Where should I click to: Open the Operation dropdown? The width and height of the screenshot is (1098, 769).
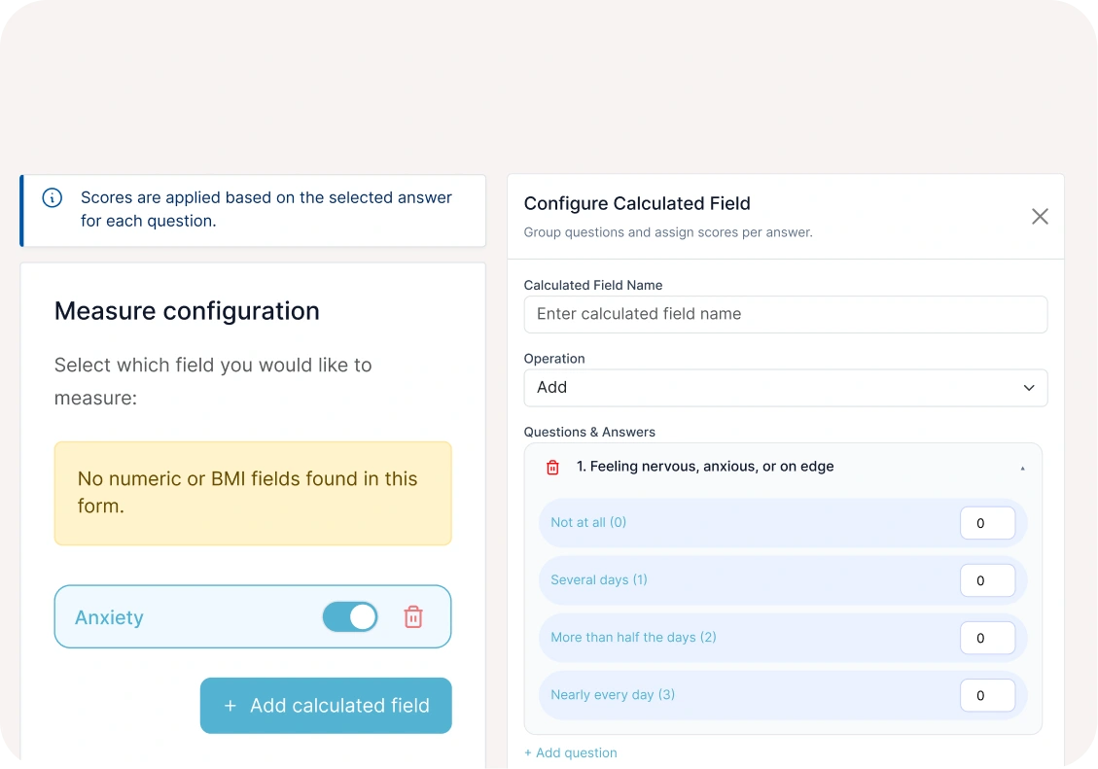pos(785,388)
